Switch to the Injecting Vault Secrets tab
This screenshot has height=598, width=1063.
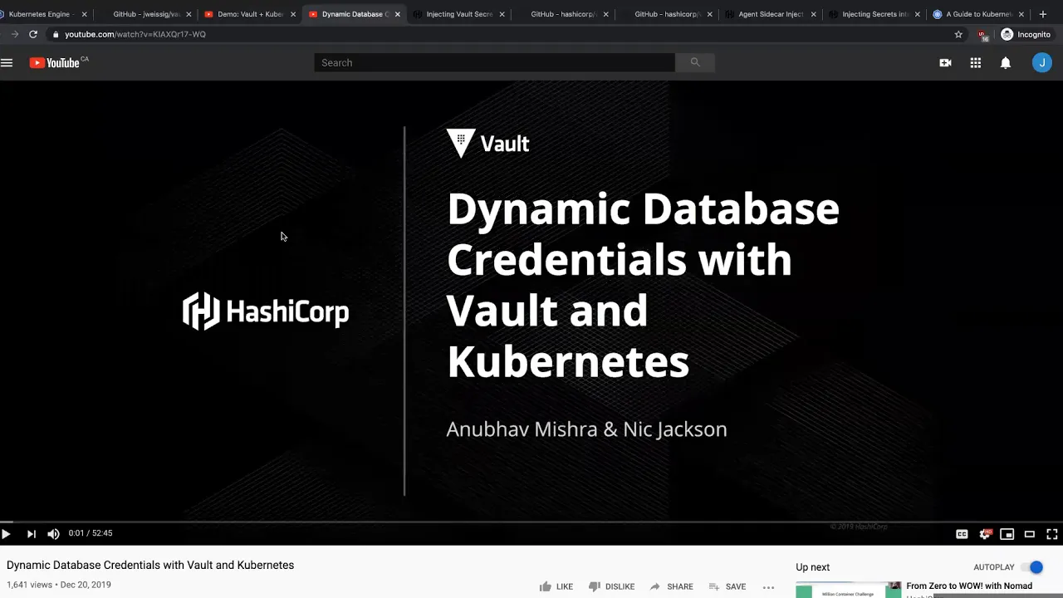459,14
